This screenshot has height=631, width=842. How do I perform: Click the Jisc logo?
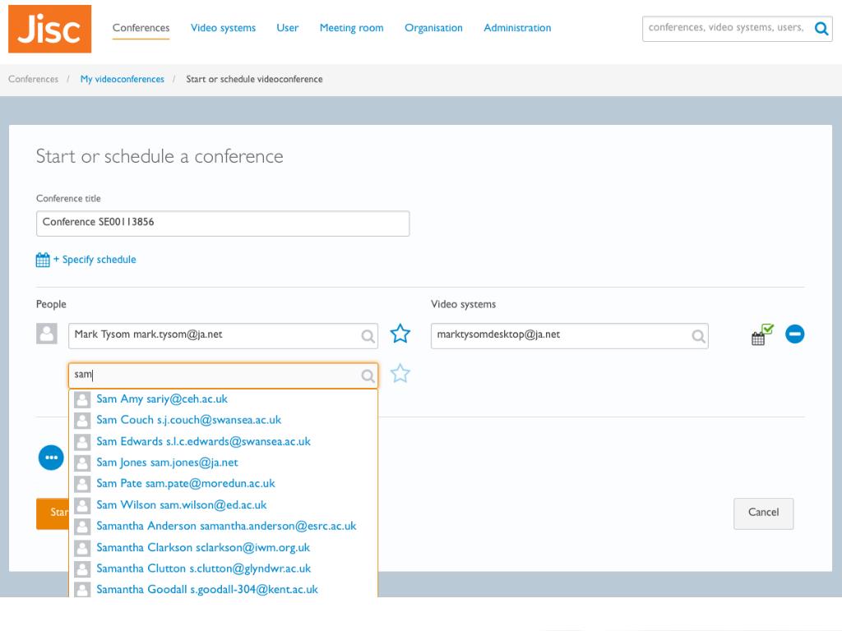(x=49, y=29)
